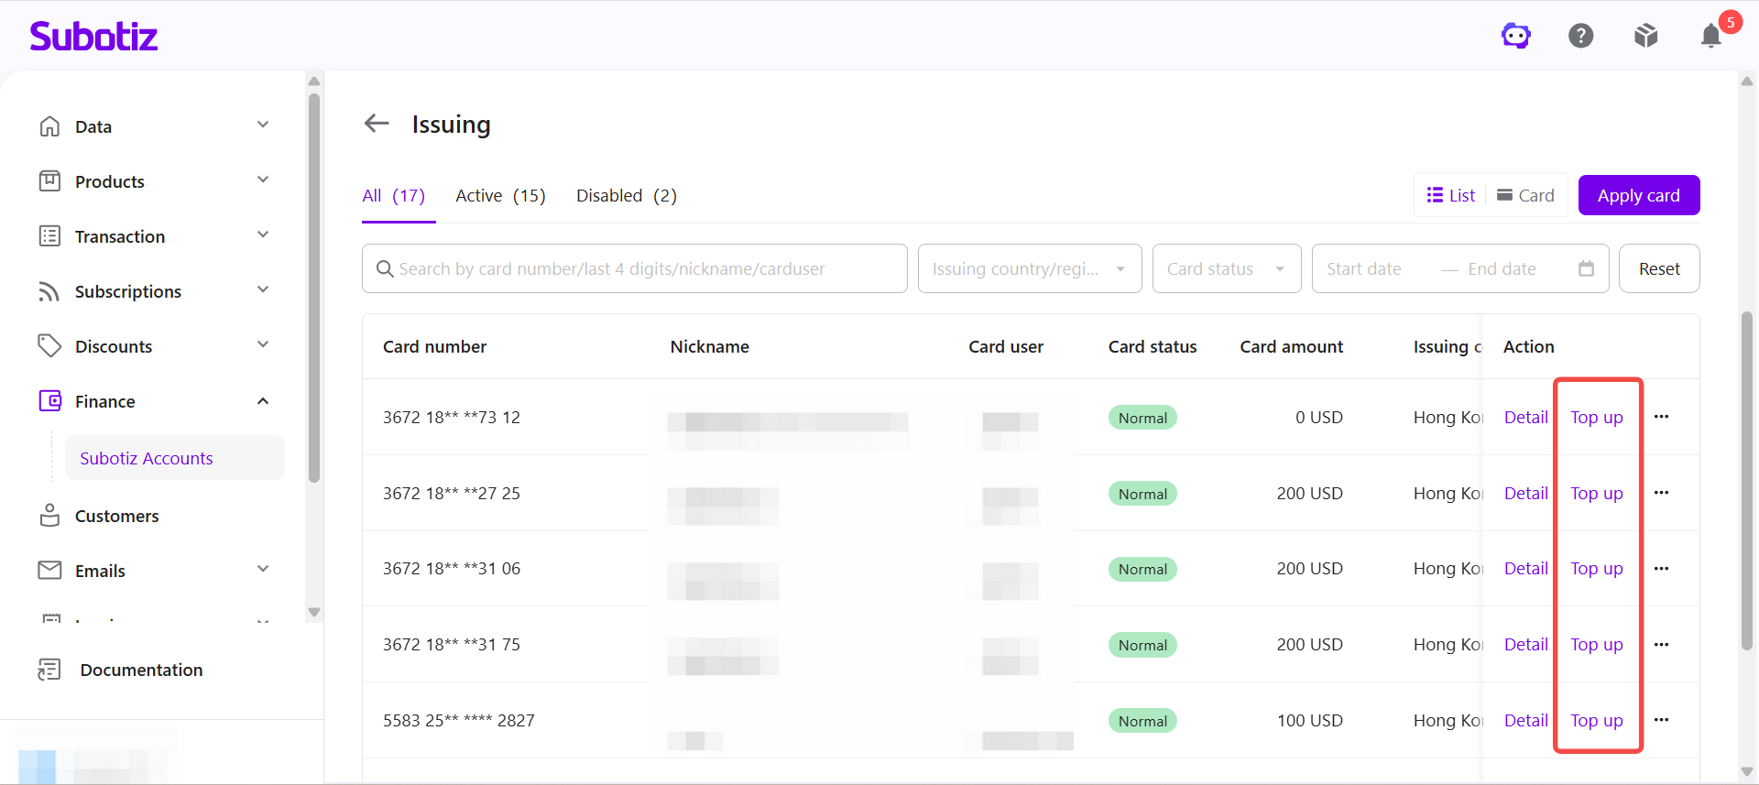Click the Products icon in sidebar
This screenshot has width=1759, height=785.
click(x=49, y=181)
